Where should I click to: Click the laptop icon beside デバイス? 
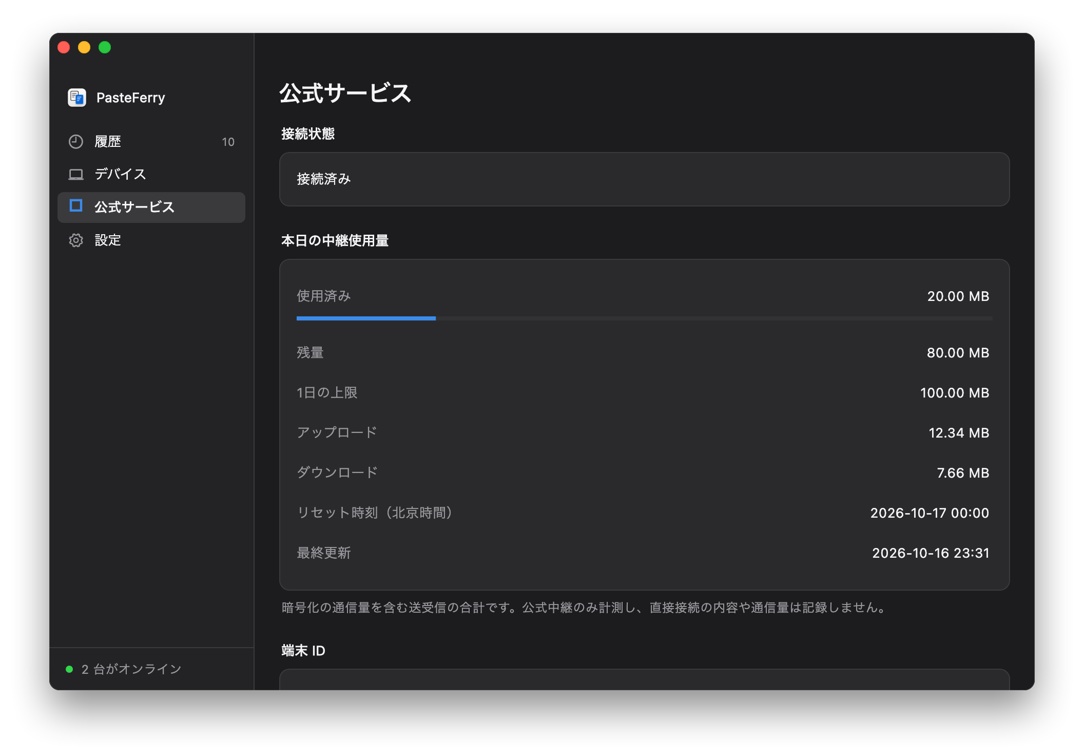pyautogui.click(x=76, y=175)
